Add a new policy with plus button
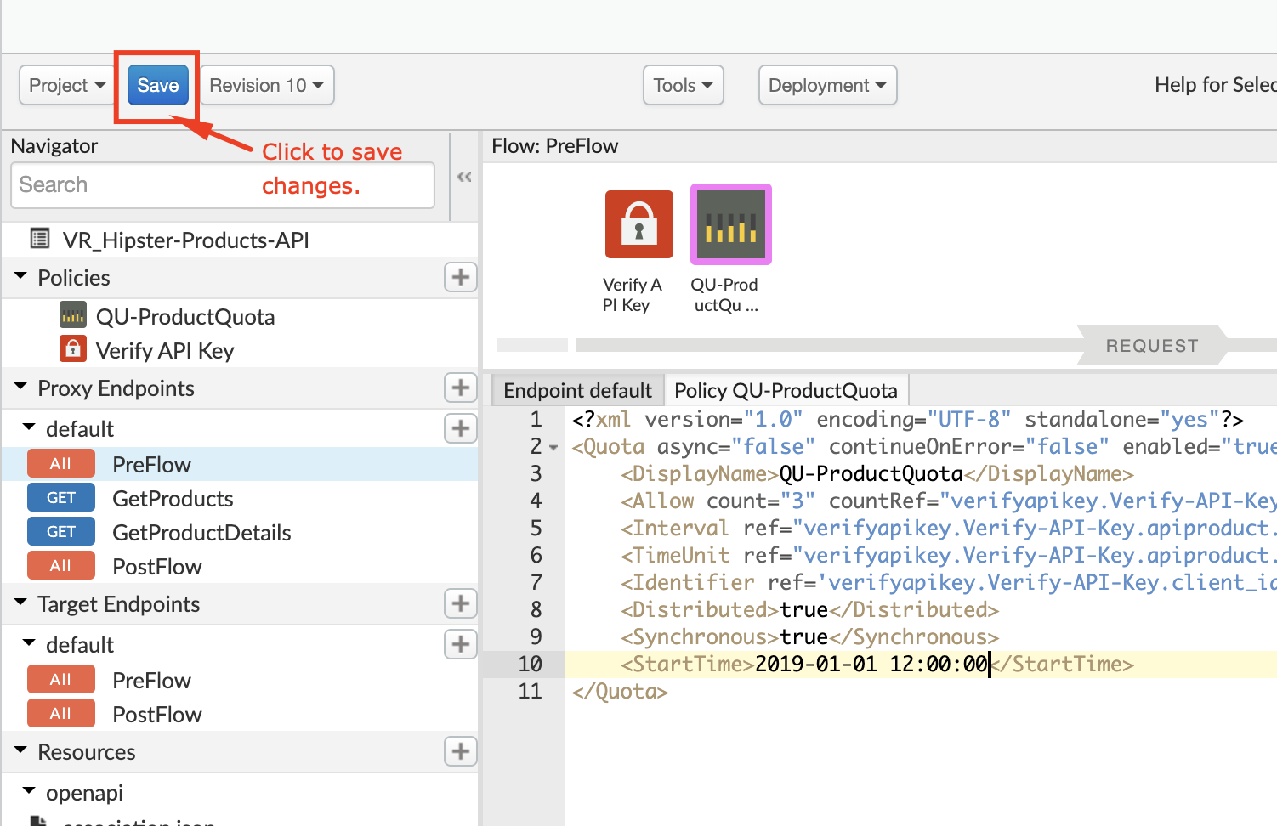Screen dimensions: 1277x826 (461, 277)
